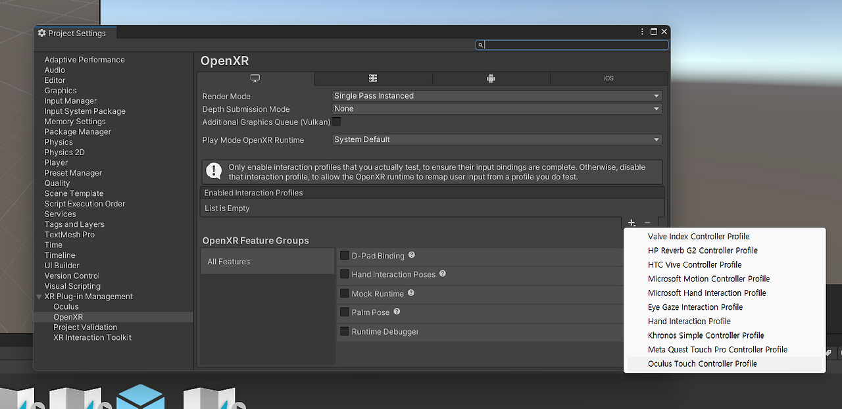
Task: Open the Depth Submission Mode dropdown
Action: 497,109
